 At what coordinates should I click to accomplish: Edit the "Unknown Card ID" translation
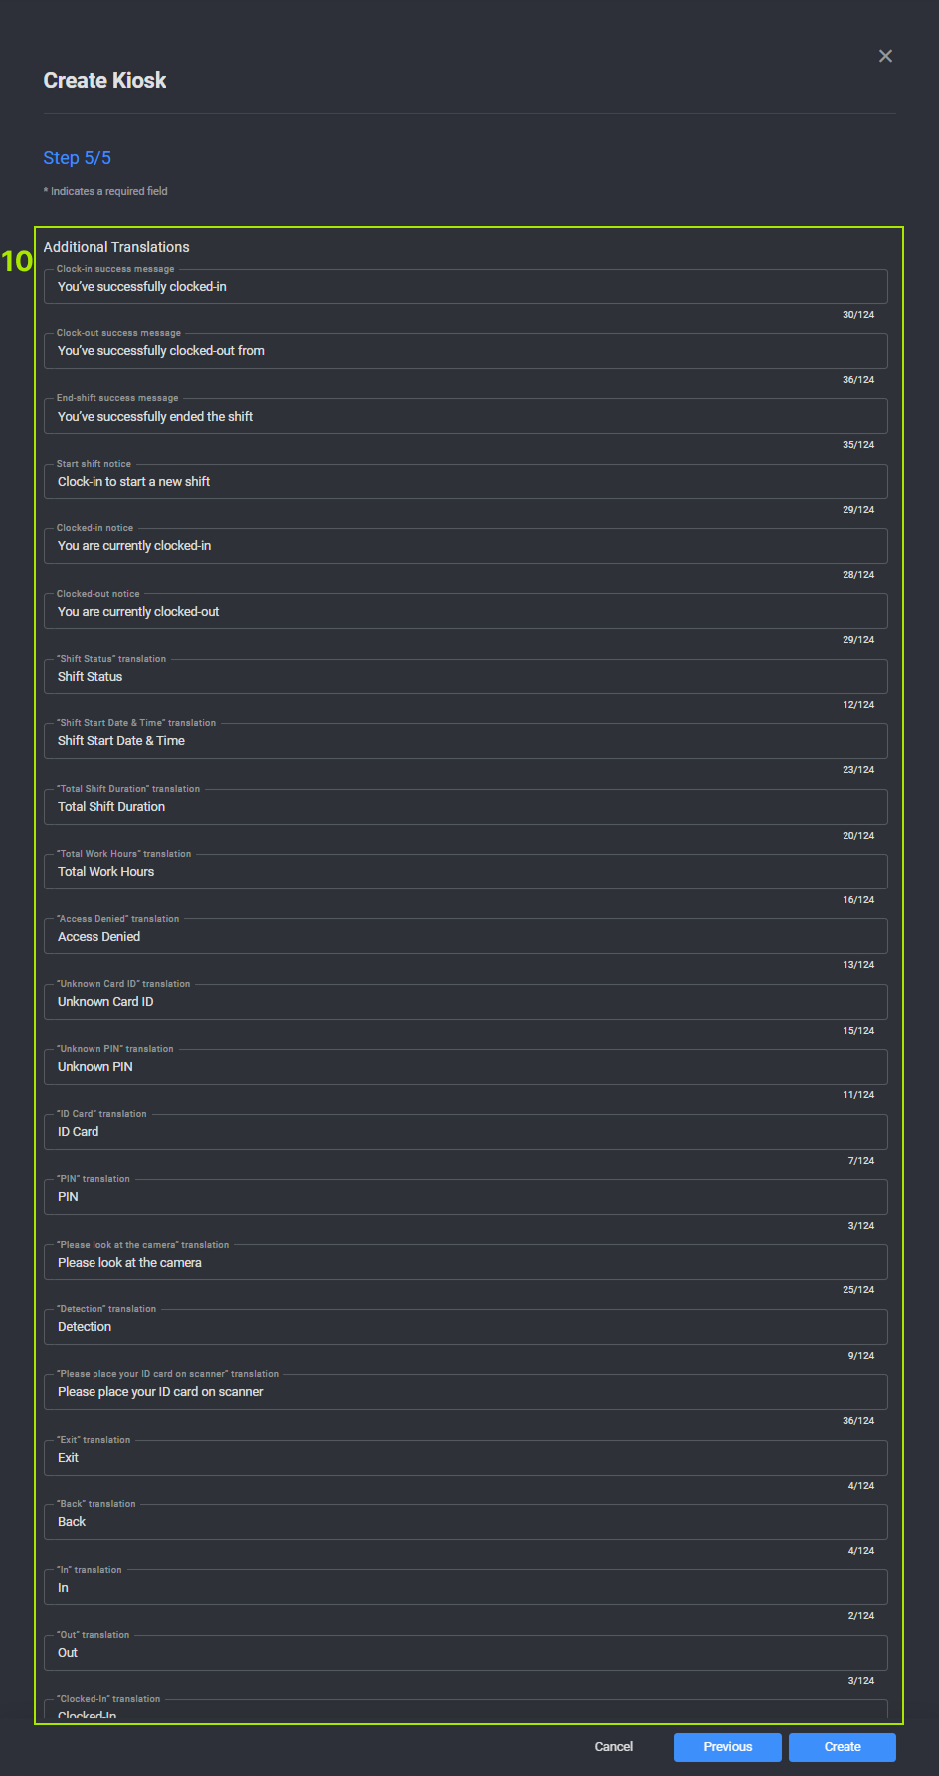click(x=466, y=1002)
